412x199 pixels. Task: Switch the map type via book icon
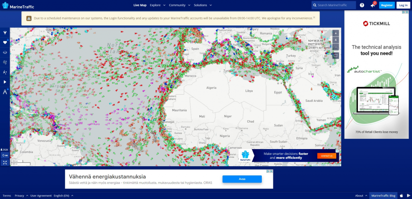(335, 56)
